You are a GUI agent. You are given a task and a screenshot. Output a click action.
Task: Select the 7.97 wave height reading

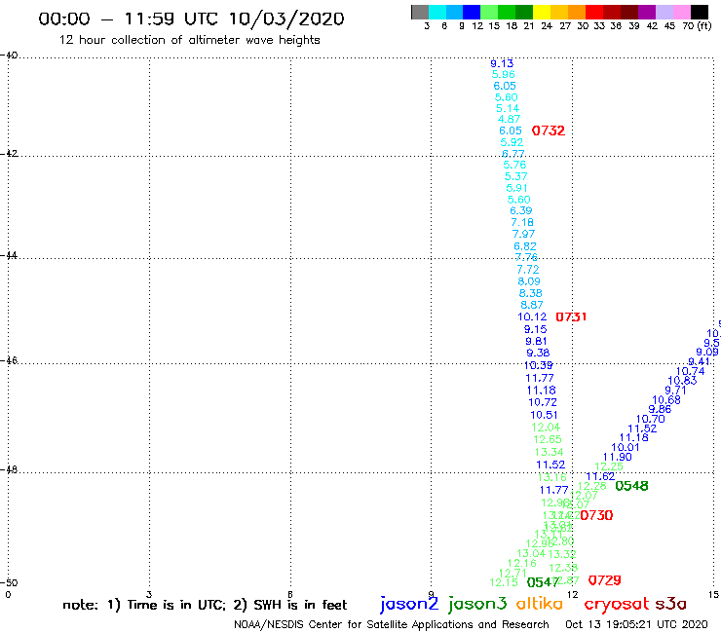tap(524, 234)
